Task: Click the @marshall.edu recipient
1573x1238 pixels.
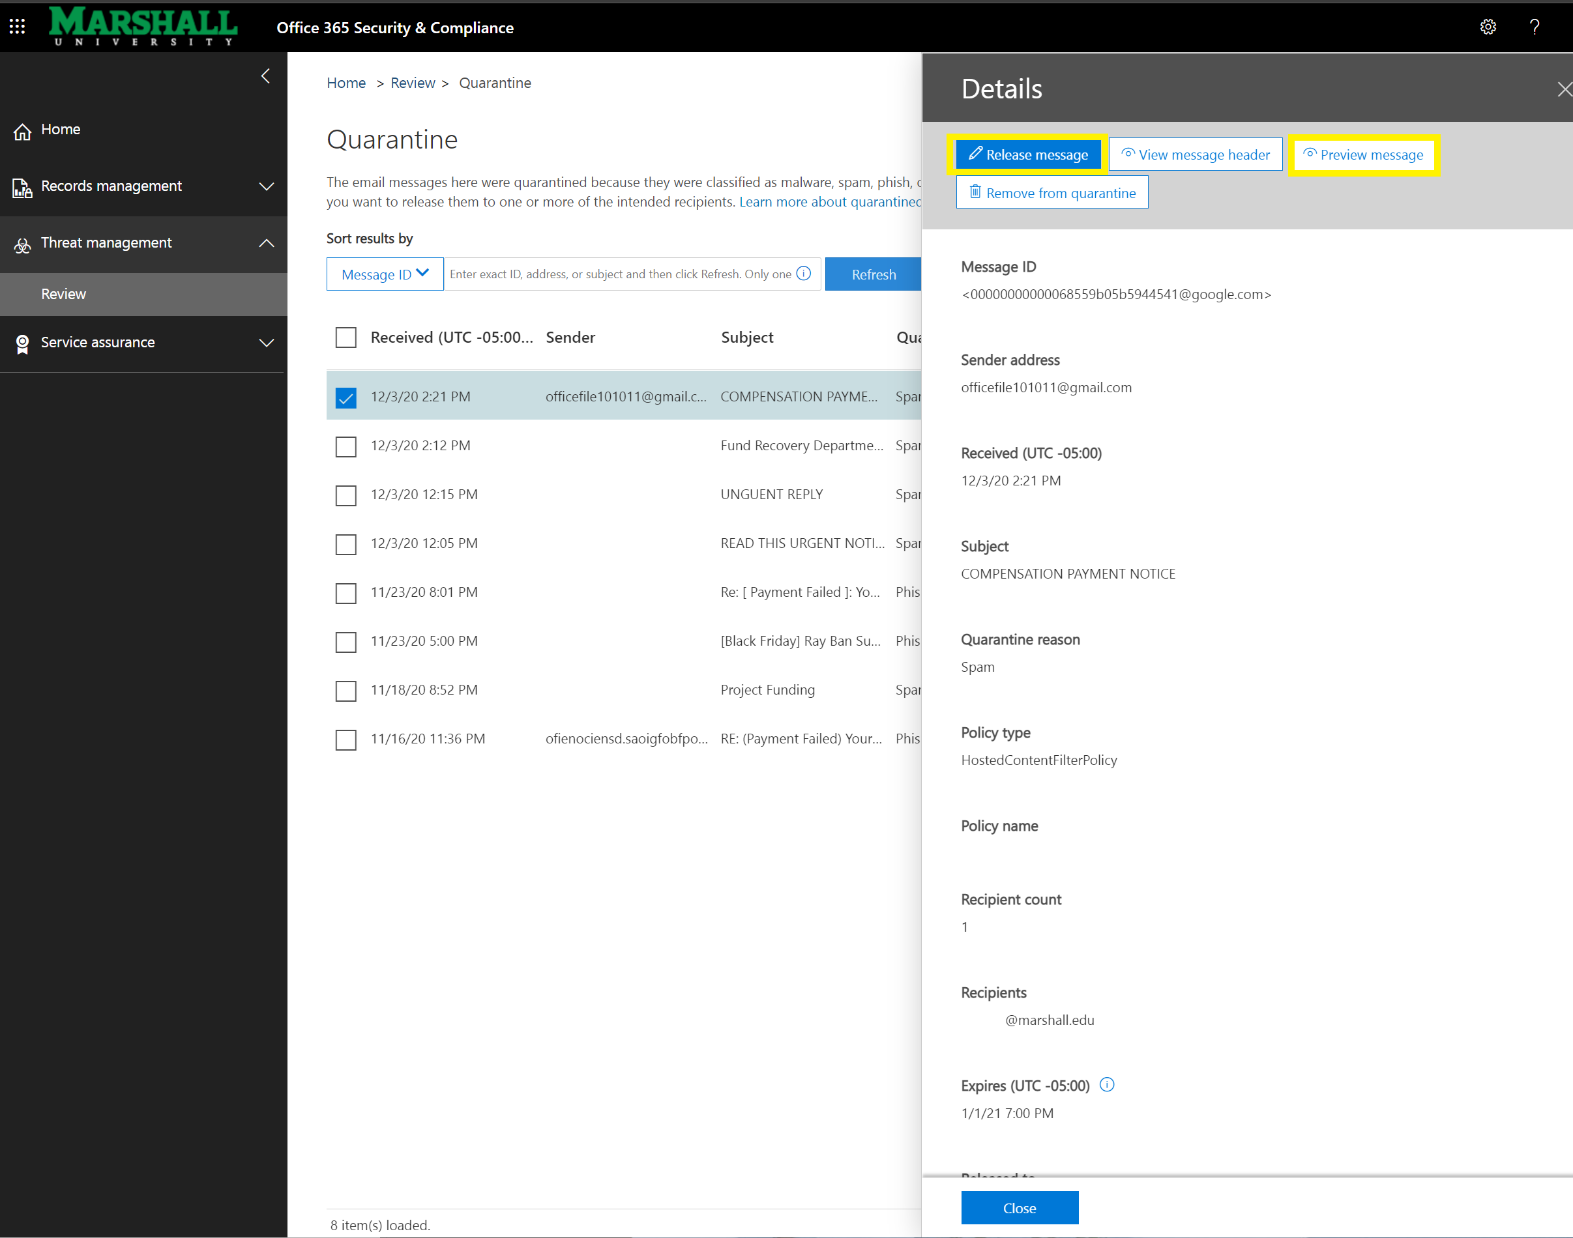Action: coord(1050,1020)
